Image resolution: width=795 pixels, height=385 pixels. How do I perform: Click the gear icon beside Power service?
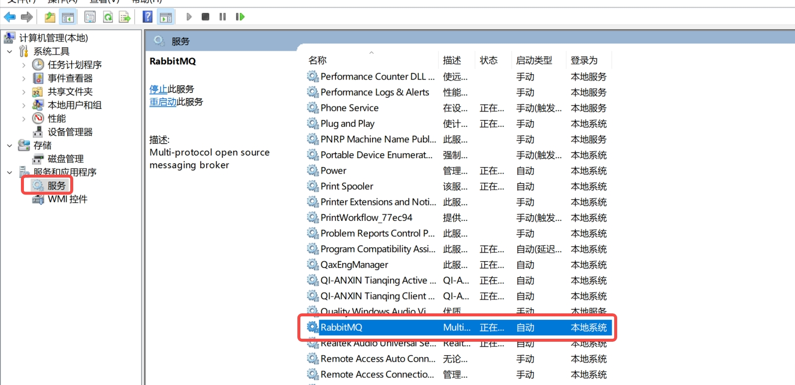click(x=313, y=171)
